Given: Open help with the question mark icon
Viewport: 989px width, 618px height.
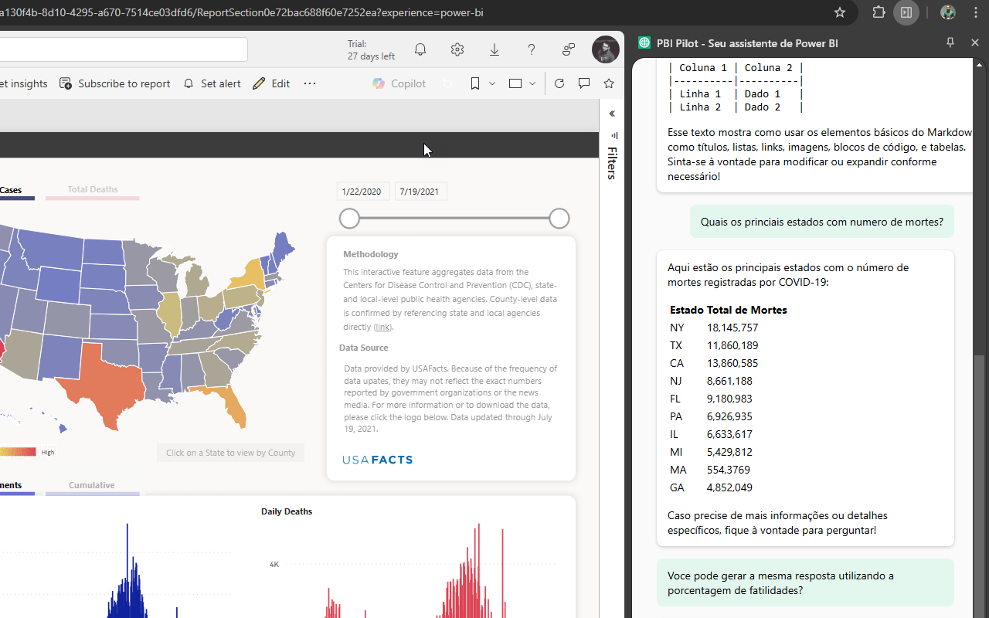Looking at the screenshot, I should coord(531,49).
